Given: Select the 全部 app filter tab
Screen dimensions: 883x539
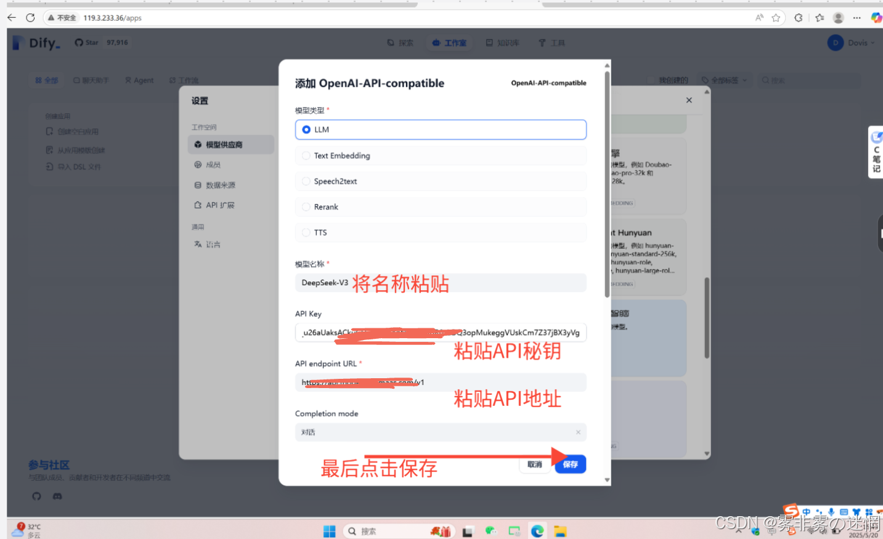Looking at the screenshot, I should click(47, 80).
